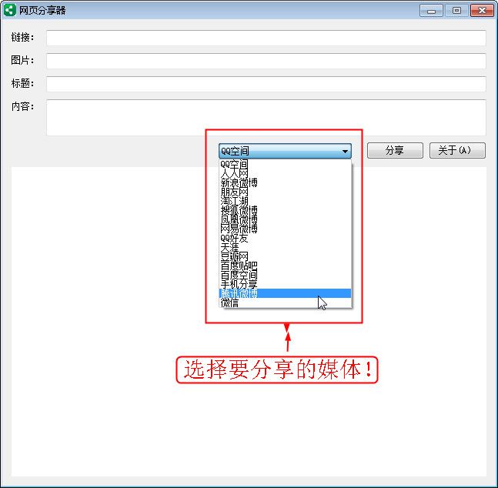498x488 pixels.
Task: Click into the 链接 input field
Action: 266,38
